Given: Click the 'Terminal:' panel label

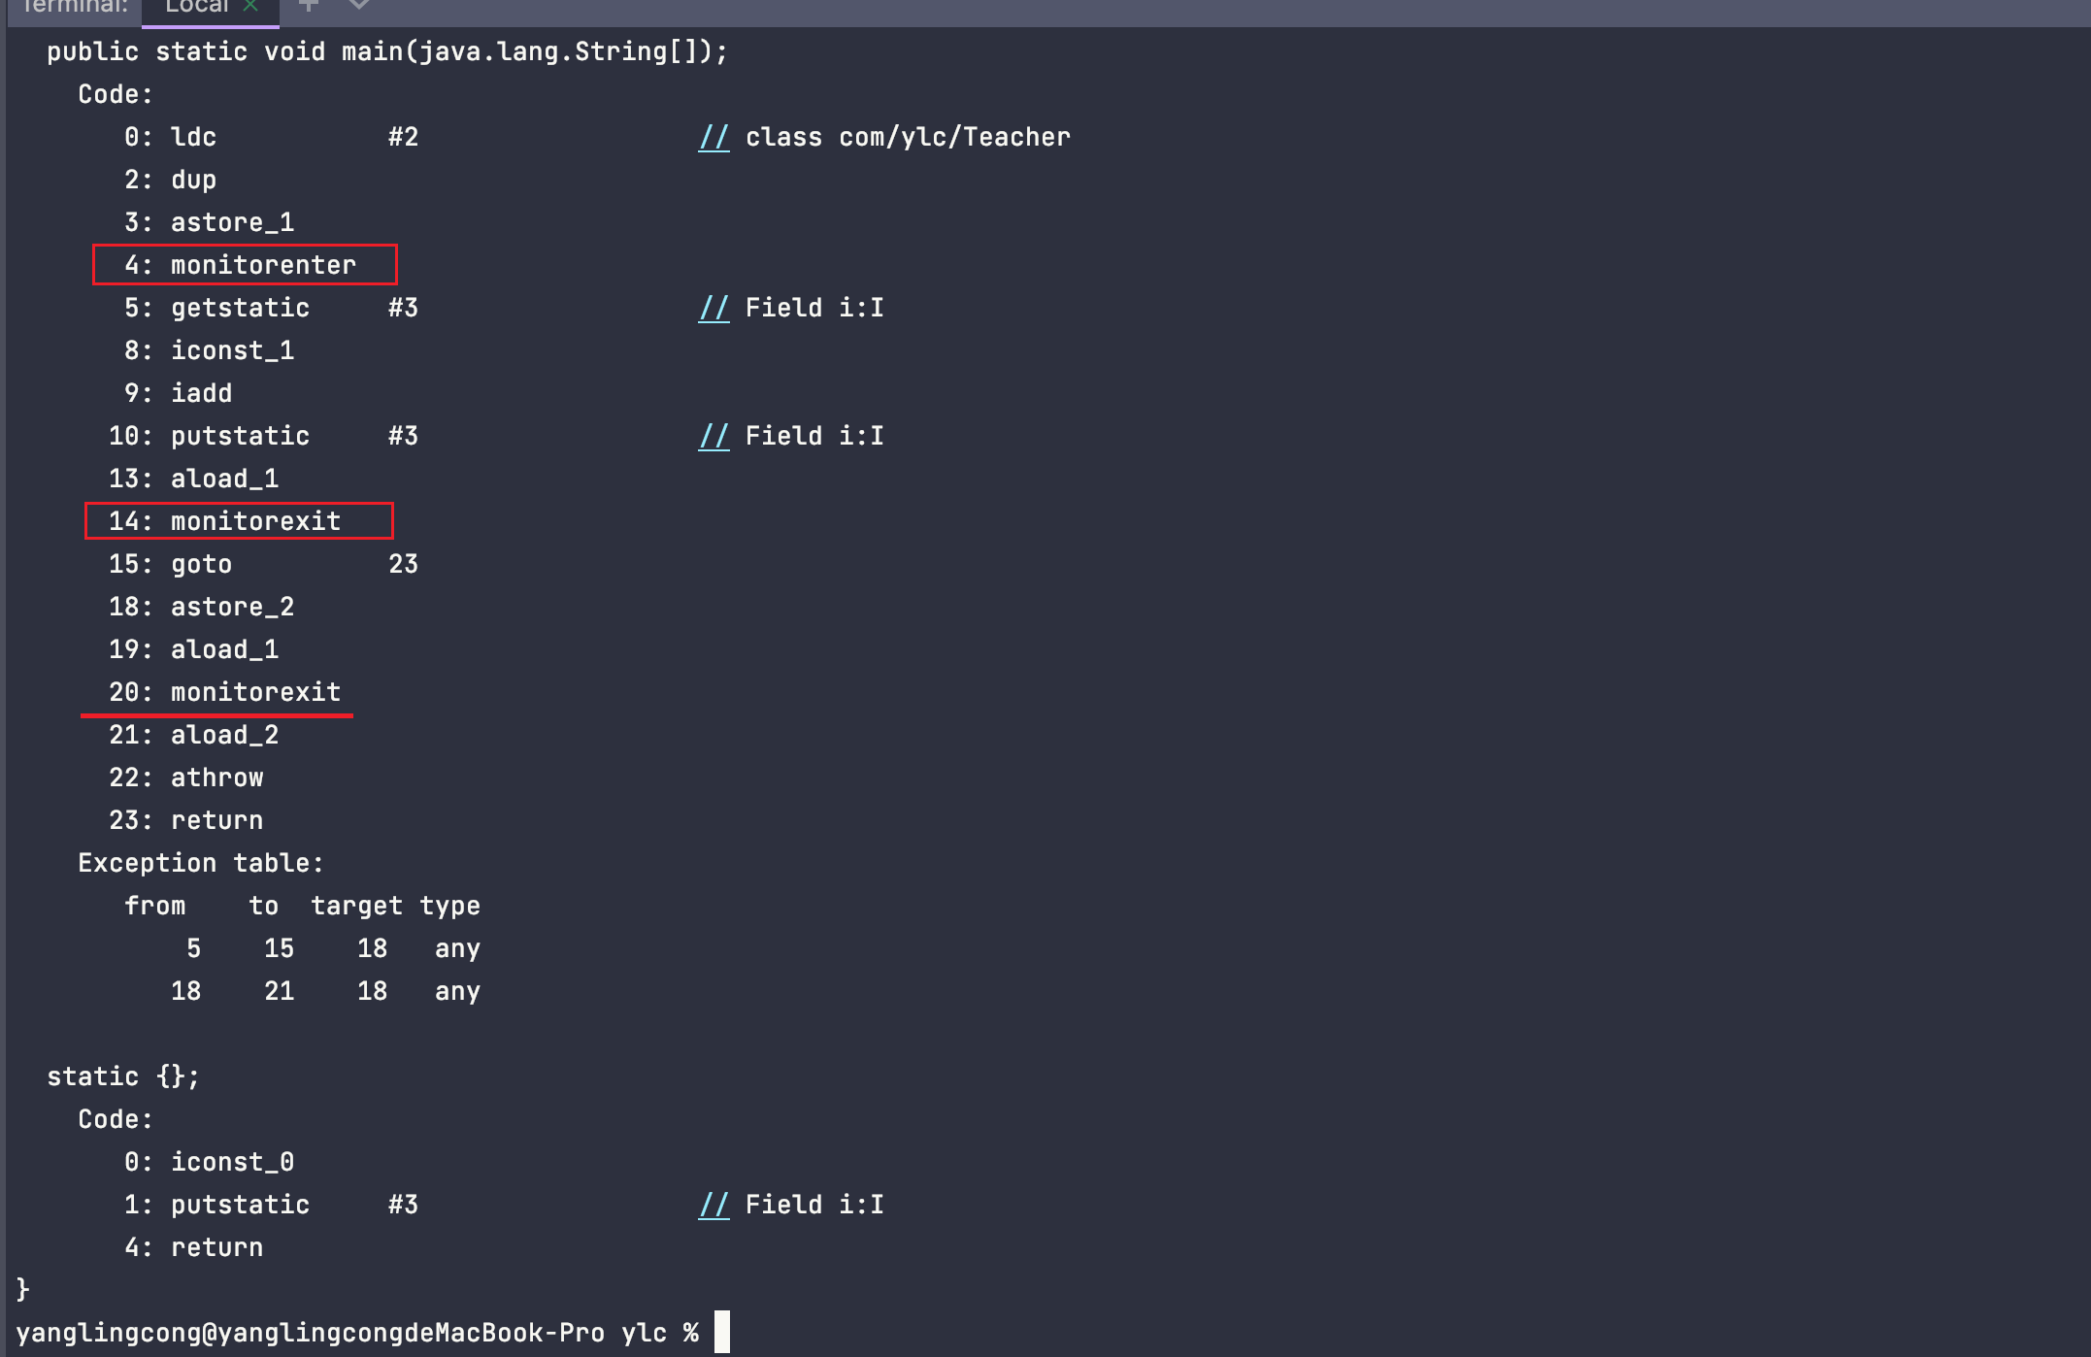Looking at the screenshot, I should point(74,7).
